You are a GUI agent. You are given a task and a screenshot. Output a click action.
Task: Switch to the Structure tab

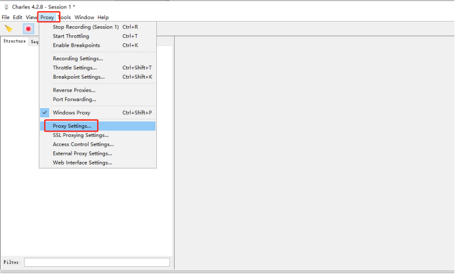pos(14,41)
